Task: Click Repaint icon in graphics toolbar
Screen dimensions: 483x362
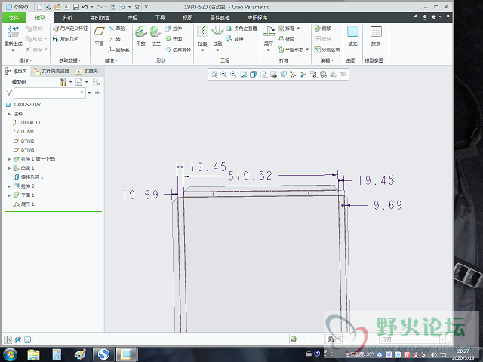Action: [243, 74]
